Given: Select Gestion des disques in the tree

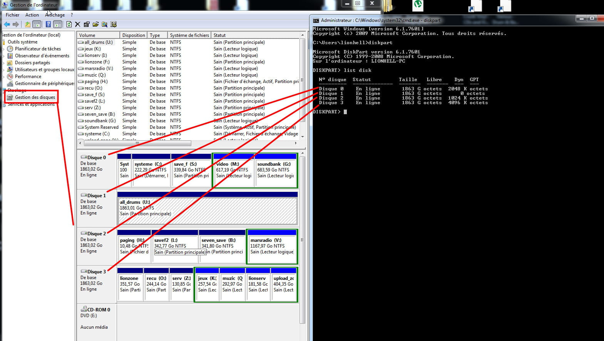Looking at the screenshot, I should 35,97.
